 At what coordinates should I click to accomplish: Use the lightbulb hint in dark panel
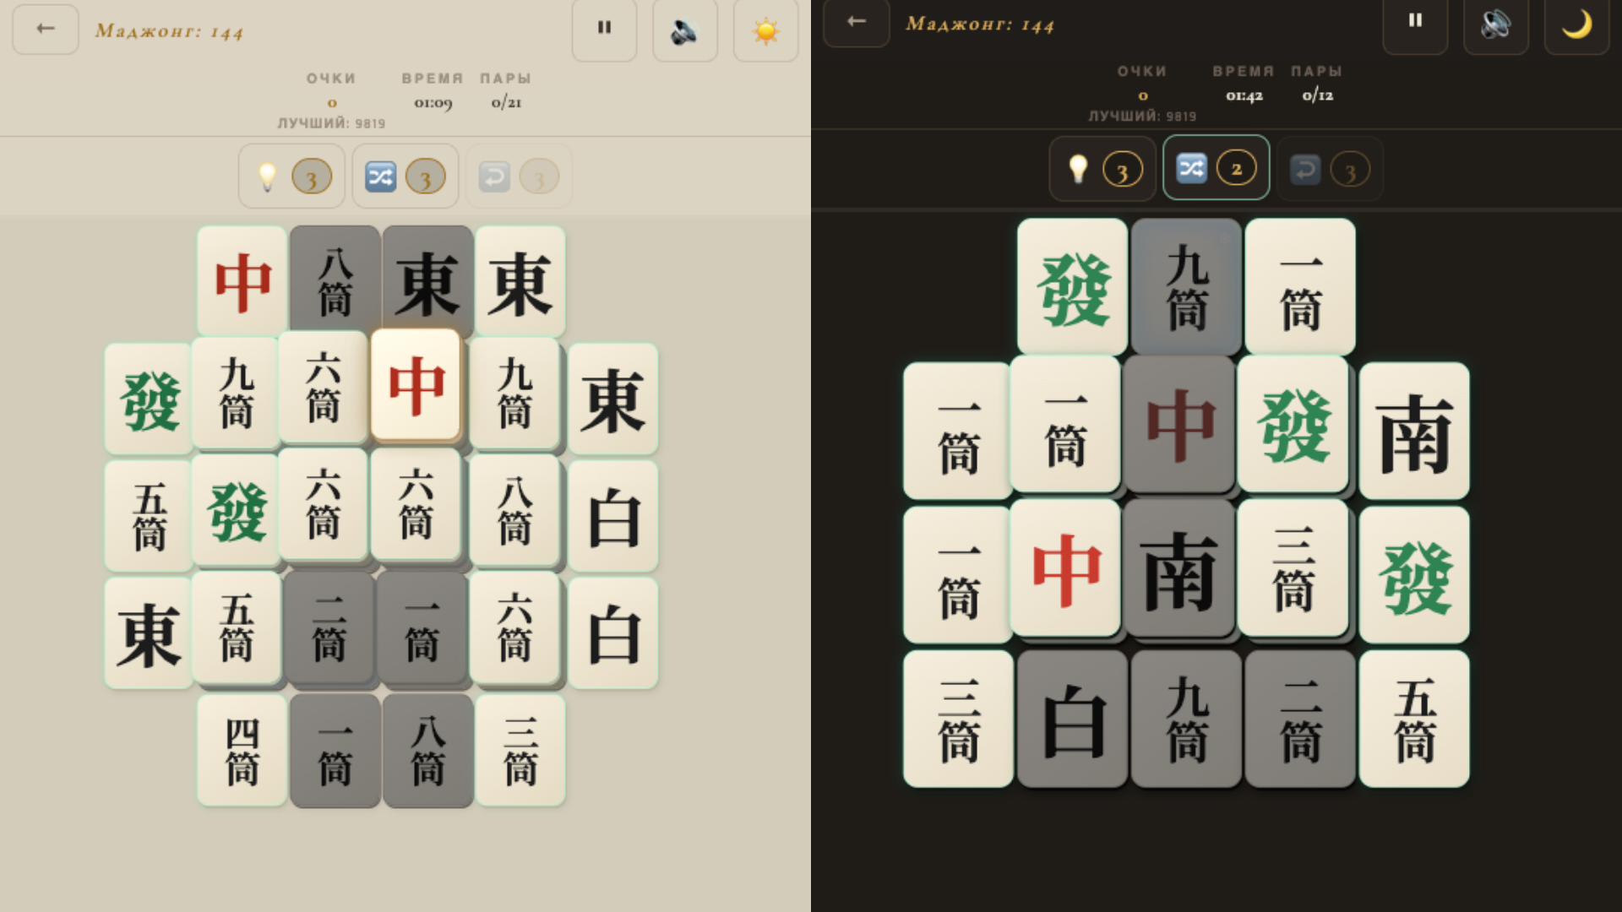click(x=1102, y=170)
